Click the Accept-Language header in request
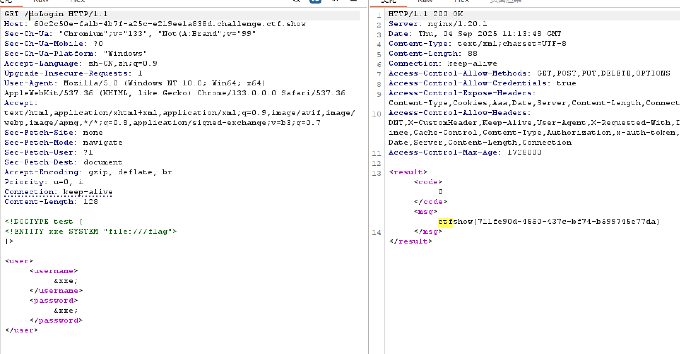 tap(81, 64)
